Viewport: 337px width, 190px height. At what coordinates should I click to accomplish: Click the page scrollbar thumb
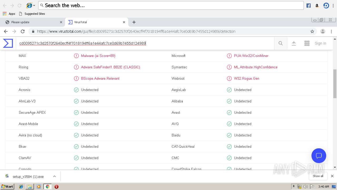click(335, 83)
